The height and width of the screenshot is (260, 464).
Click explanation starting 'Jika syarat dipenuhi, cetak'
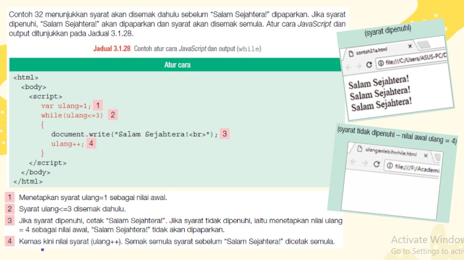pyautogui.click(x=181, y=225)
